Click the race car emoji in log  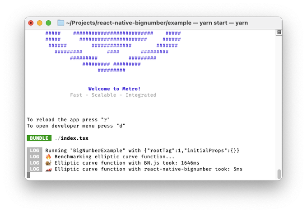(48, 169)
